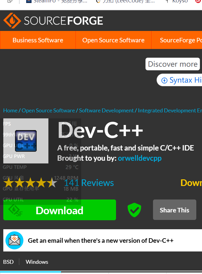The height and width of the screenshot is (274, 202).
Task: Visit the orwelldevcpp author profile link
Action: [139, 158]
